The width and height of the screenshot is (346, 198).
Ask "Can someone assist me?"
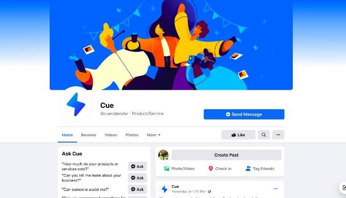point(137,189)
